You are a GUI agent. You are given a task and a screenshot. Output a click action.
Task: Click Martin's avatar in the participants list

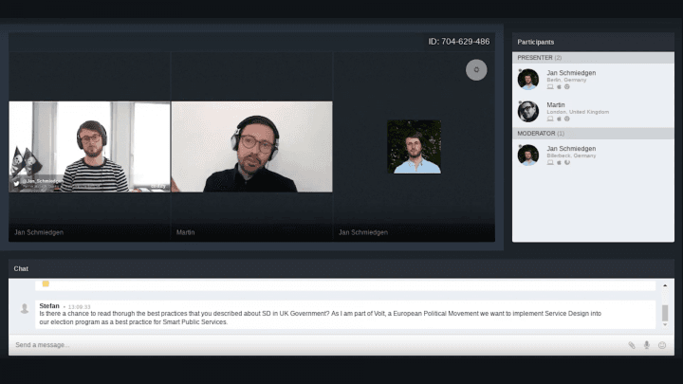click(x=528, y=111)
